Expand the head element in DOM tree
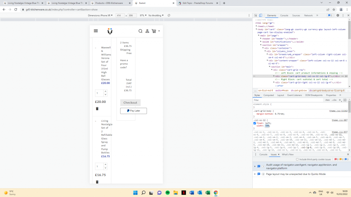The height and width of the screenshot is (197, 351). (257, 26)
